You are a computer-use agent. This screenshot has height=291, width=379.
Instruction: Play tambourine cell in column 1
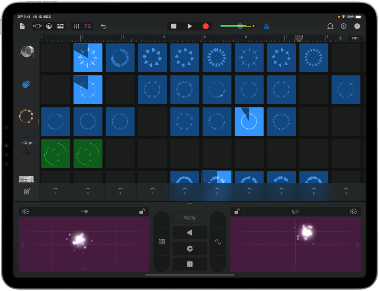coord(56,122)
